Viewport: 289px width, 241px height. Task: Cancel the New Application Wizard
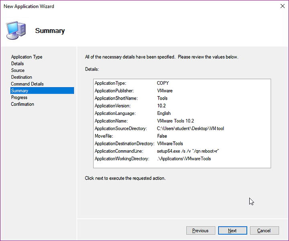[264, 231]
